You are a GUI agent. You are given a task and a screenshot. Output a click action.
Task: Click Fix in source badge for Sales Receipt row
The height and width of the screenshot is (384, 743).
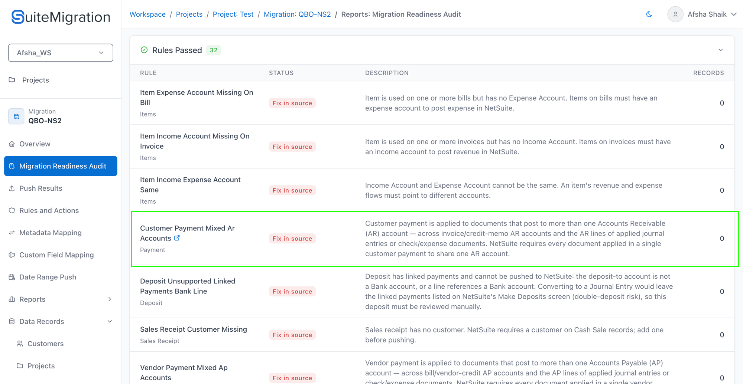click(292, 335)
